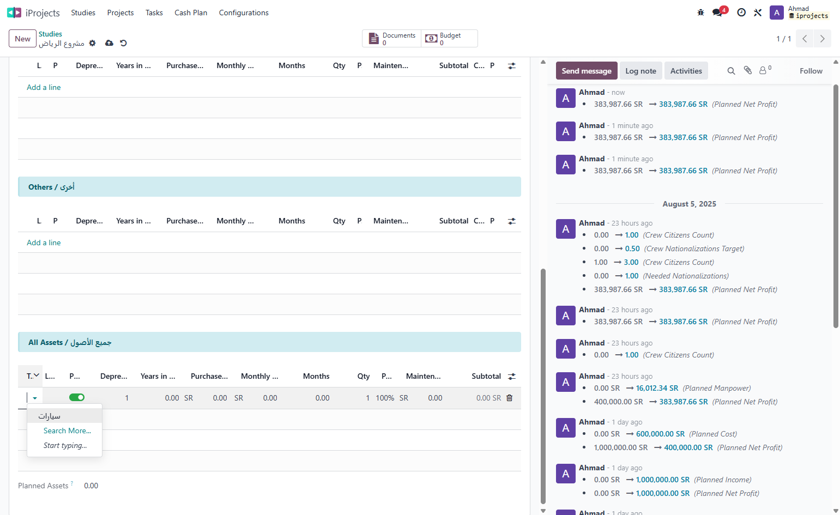Open column settings for the top table
The height and width of the screenshot is (515, 840).
pos(512,65)
